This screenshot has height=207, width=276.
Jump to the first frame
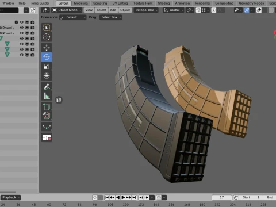(x=107, y=197)
